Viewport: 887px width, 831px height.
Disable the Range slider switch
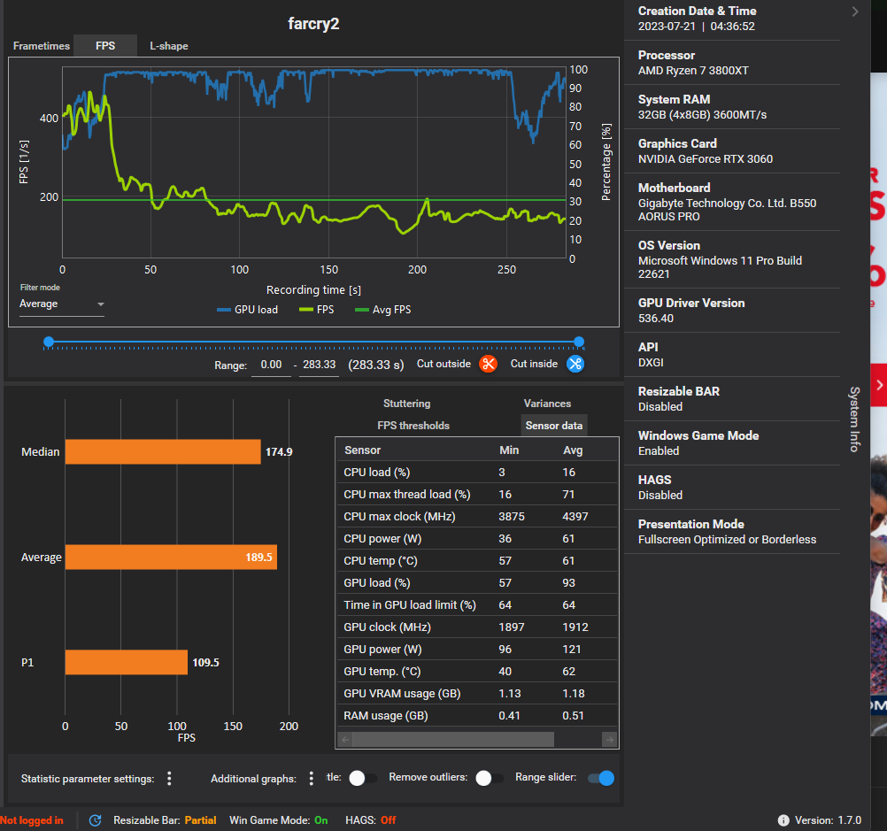601,778
